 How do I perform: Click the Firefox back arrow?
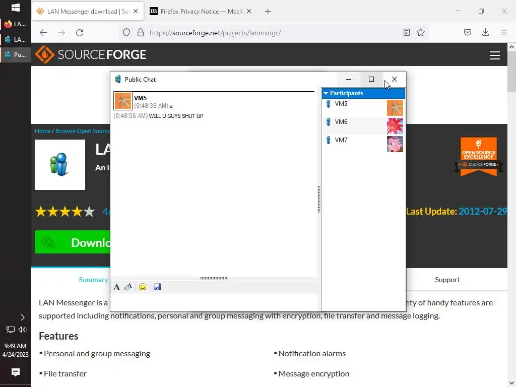[43, 33]
